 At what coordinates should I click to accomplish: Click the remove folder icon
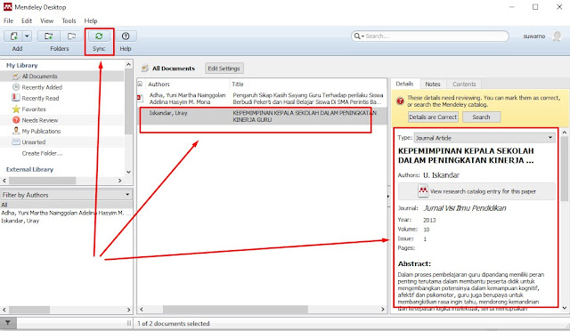tap(71, 36)
